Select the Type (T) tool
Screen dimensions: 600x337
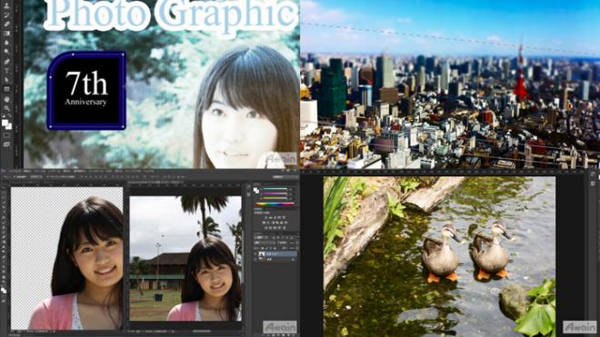[6, 70]
